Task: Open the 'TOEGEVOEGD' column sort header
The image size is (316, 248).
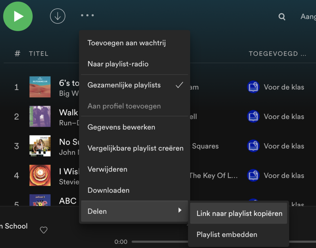Action: pyautogui.click(x=277, y=53)
